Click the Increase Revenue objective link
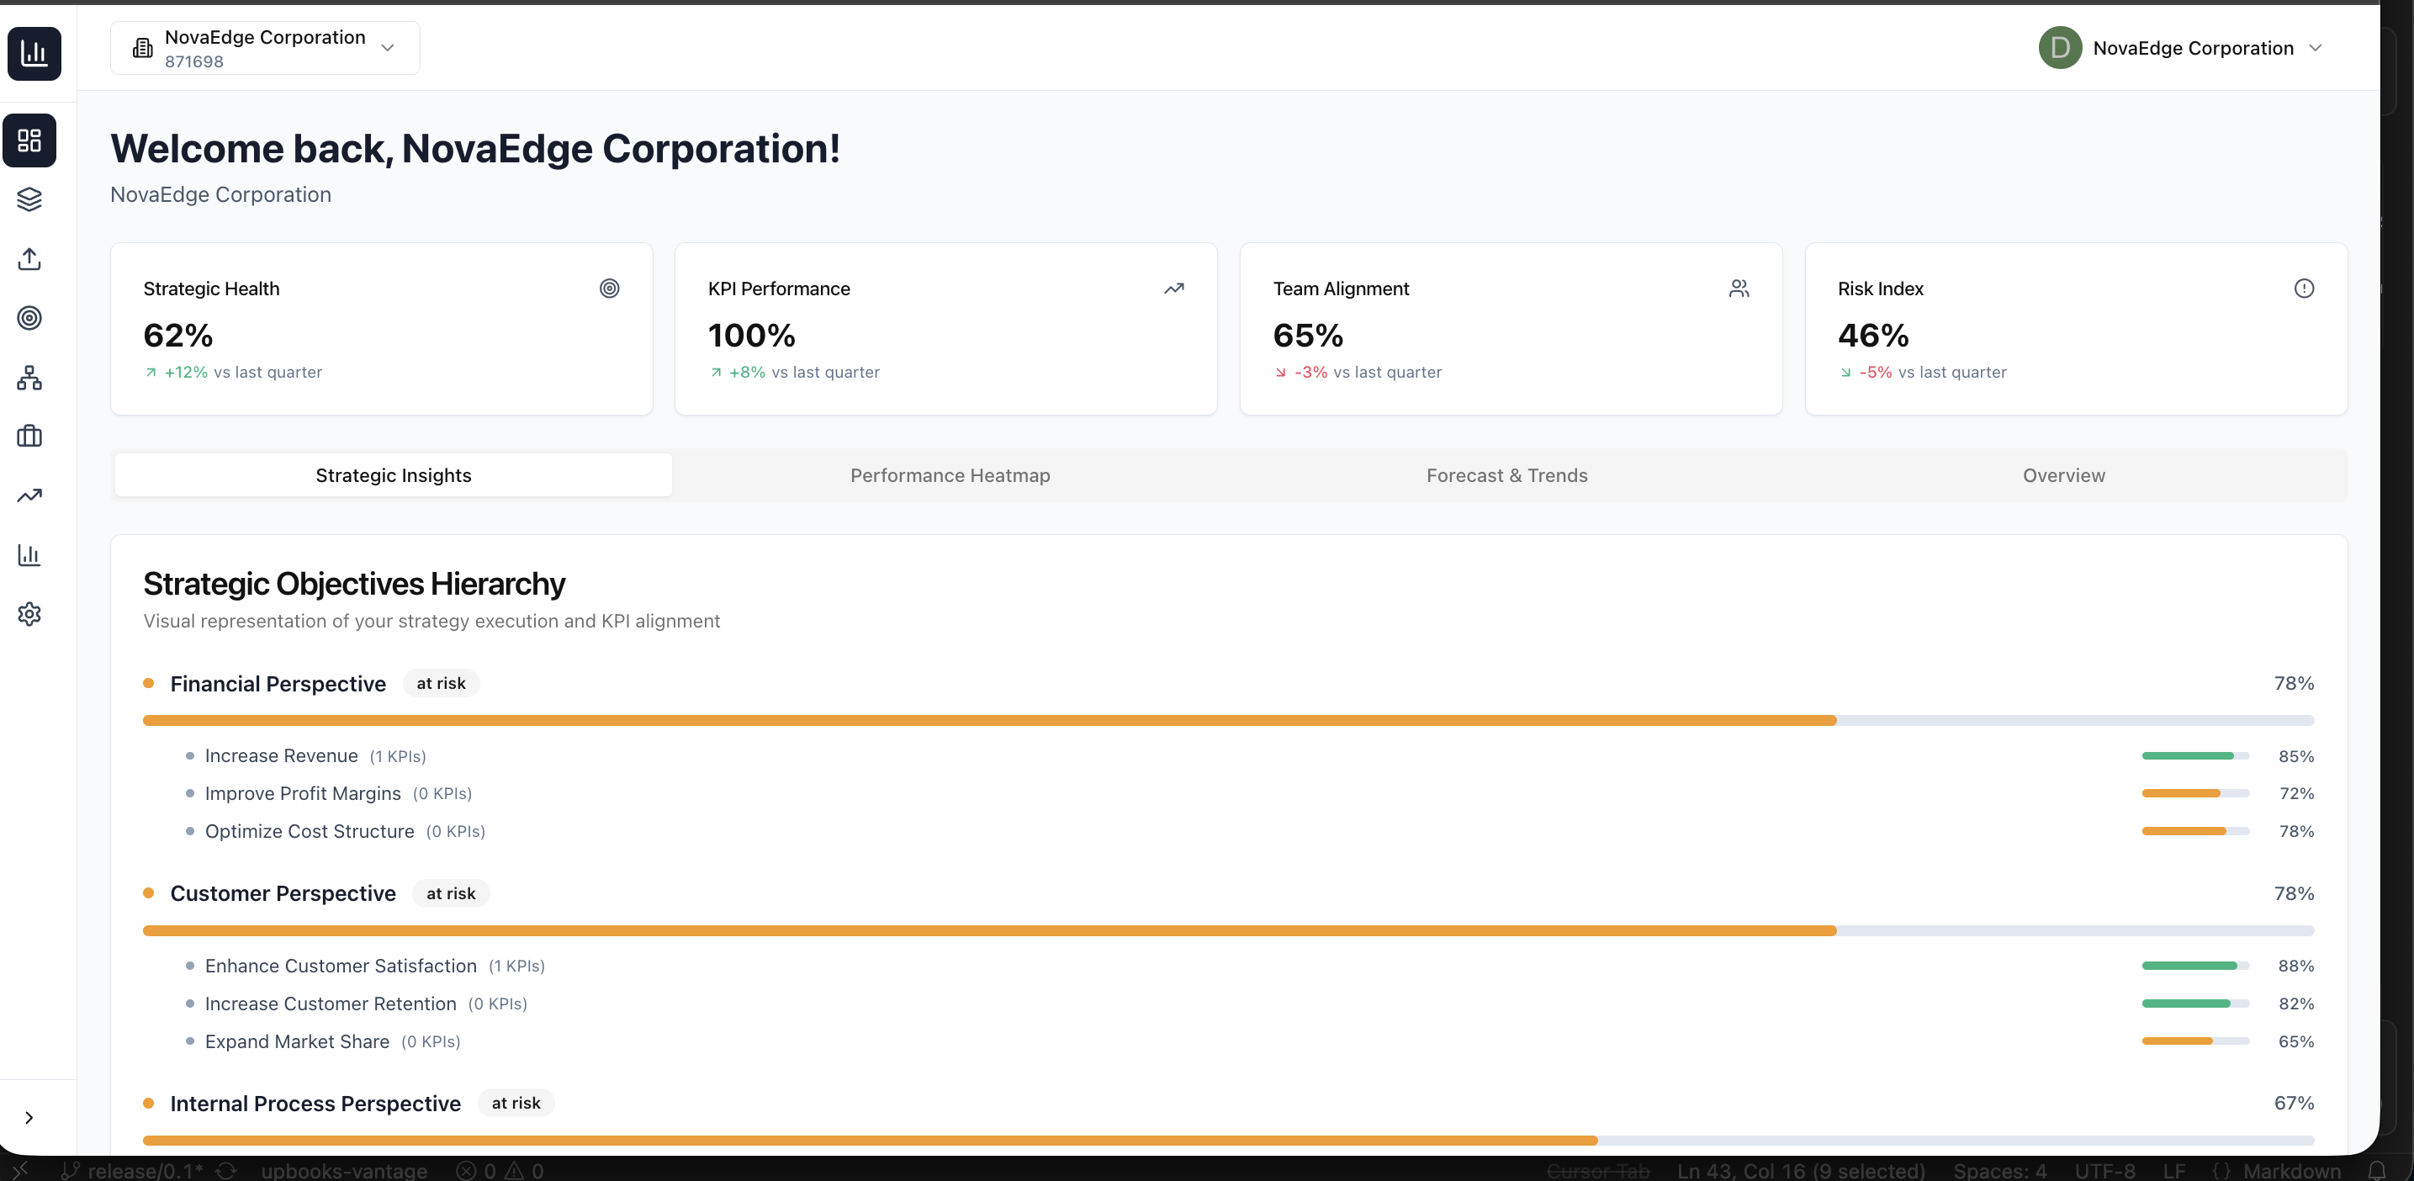Image resolution: width=2414 pixels, height=1181 pixels. tap(281, 755)
